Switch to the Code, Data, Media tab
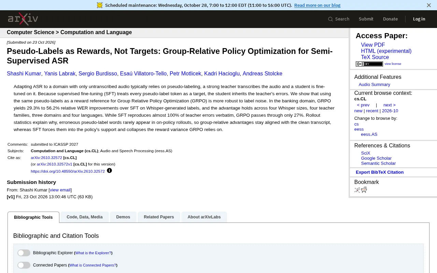The height and width of the screenshot is (273, 437). pos(85,217)
